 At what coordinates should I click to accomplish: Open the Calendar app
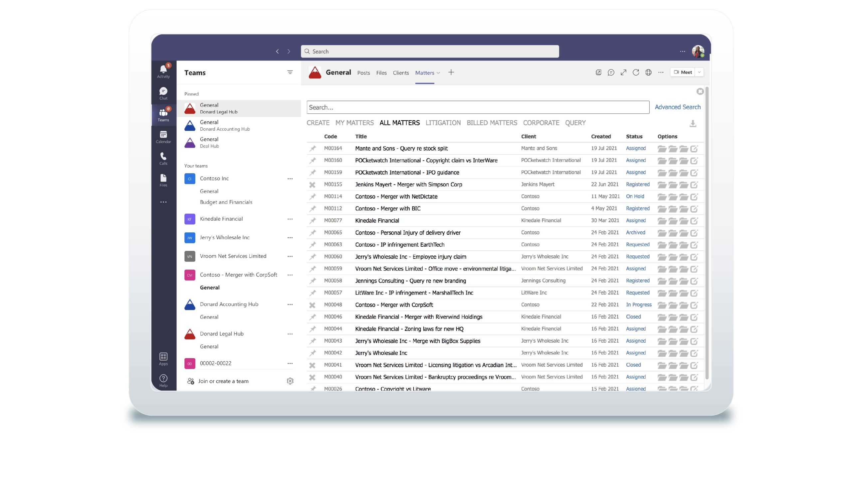[163, 137]
